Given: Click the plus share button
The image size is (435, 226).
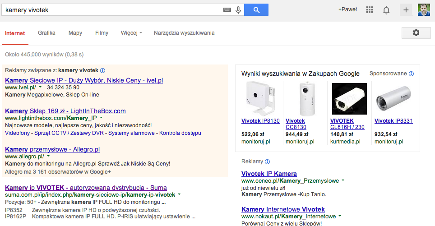Looking at the screenshot, I should tap(406, 10).
